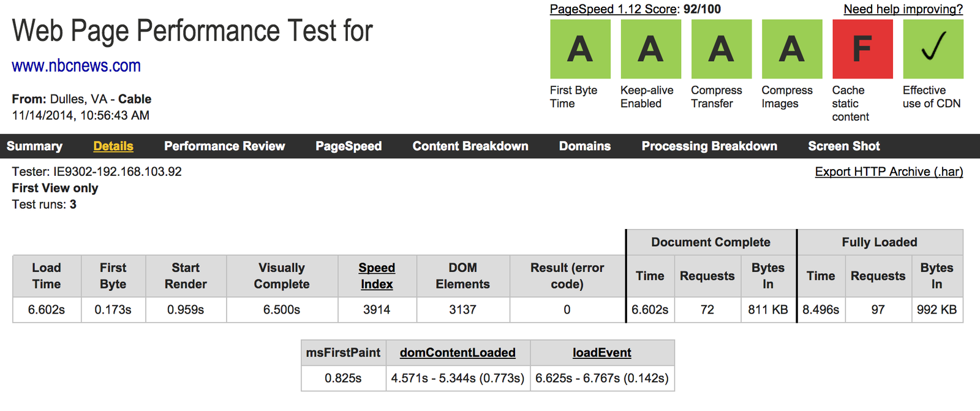Click the Speed Index header link
Image resolution: width=980 pixels, height=411 pixels.
[377, 276]
